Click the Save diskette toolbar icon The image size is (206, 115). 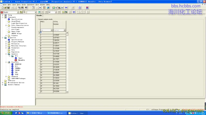click(8, 8)
